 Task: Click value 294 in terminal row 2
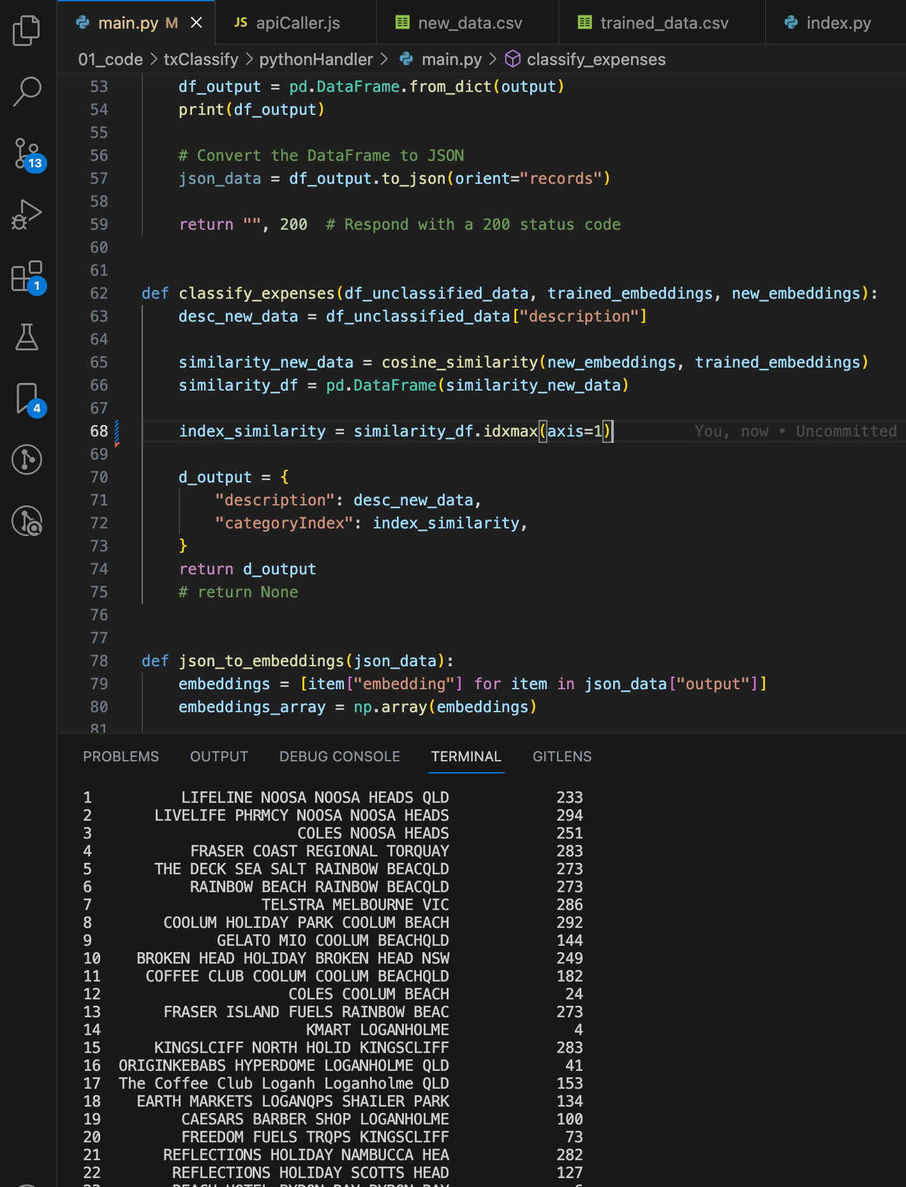click(x=569, y=815)
